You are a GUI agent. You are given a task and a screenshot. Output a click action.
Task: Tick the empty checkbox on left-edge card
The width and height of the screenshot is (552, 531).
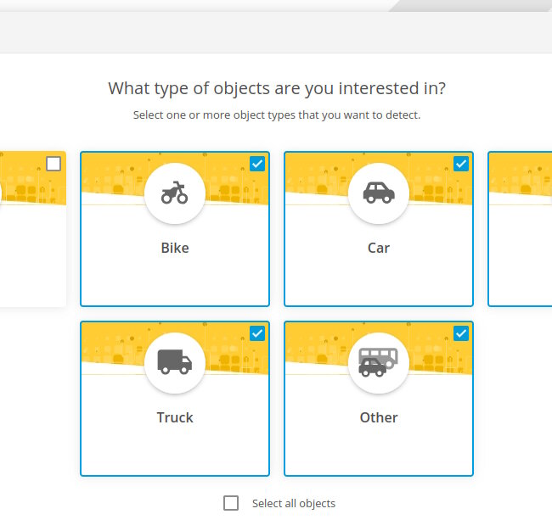point(54,164)
